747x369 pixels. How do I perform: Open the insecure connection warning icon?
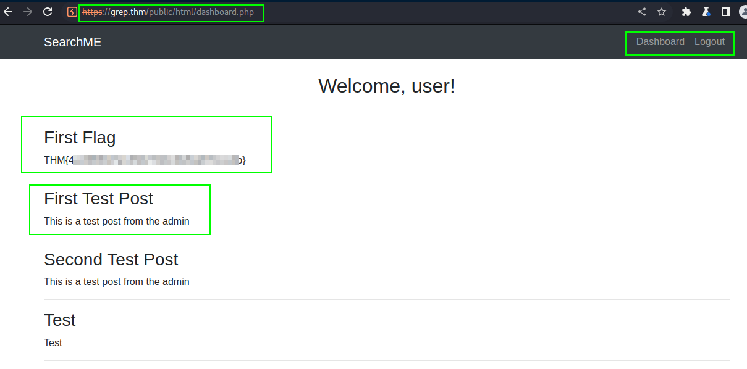point(72,12)
